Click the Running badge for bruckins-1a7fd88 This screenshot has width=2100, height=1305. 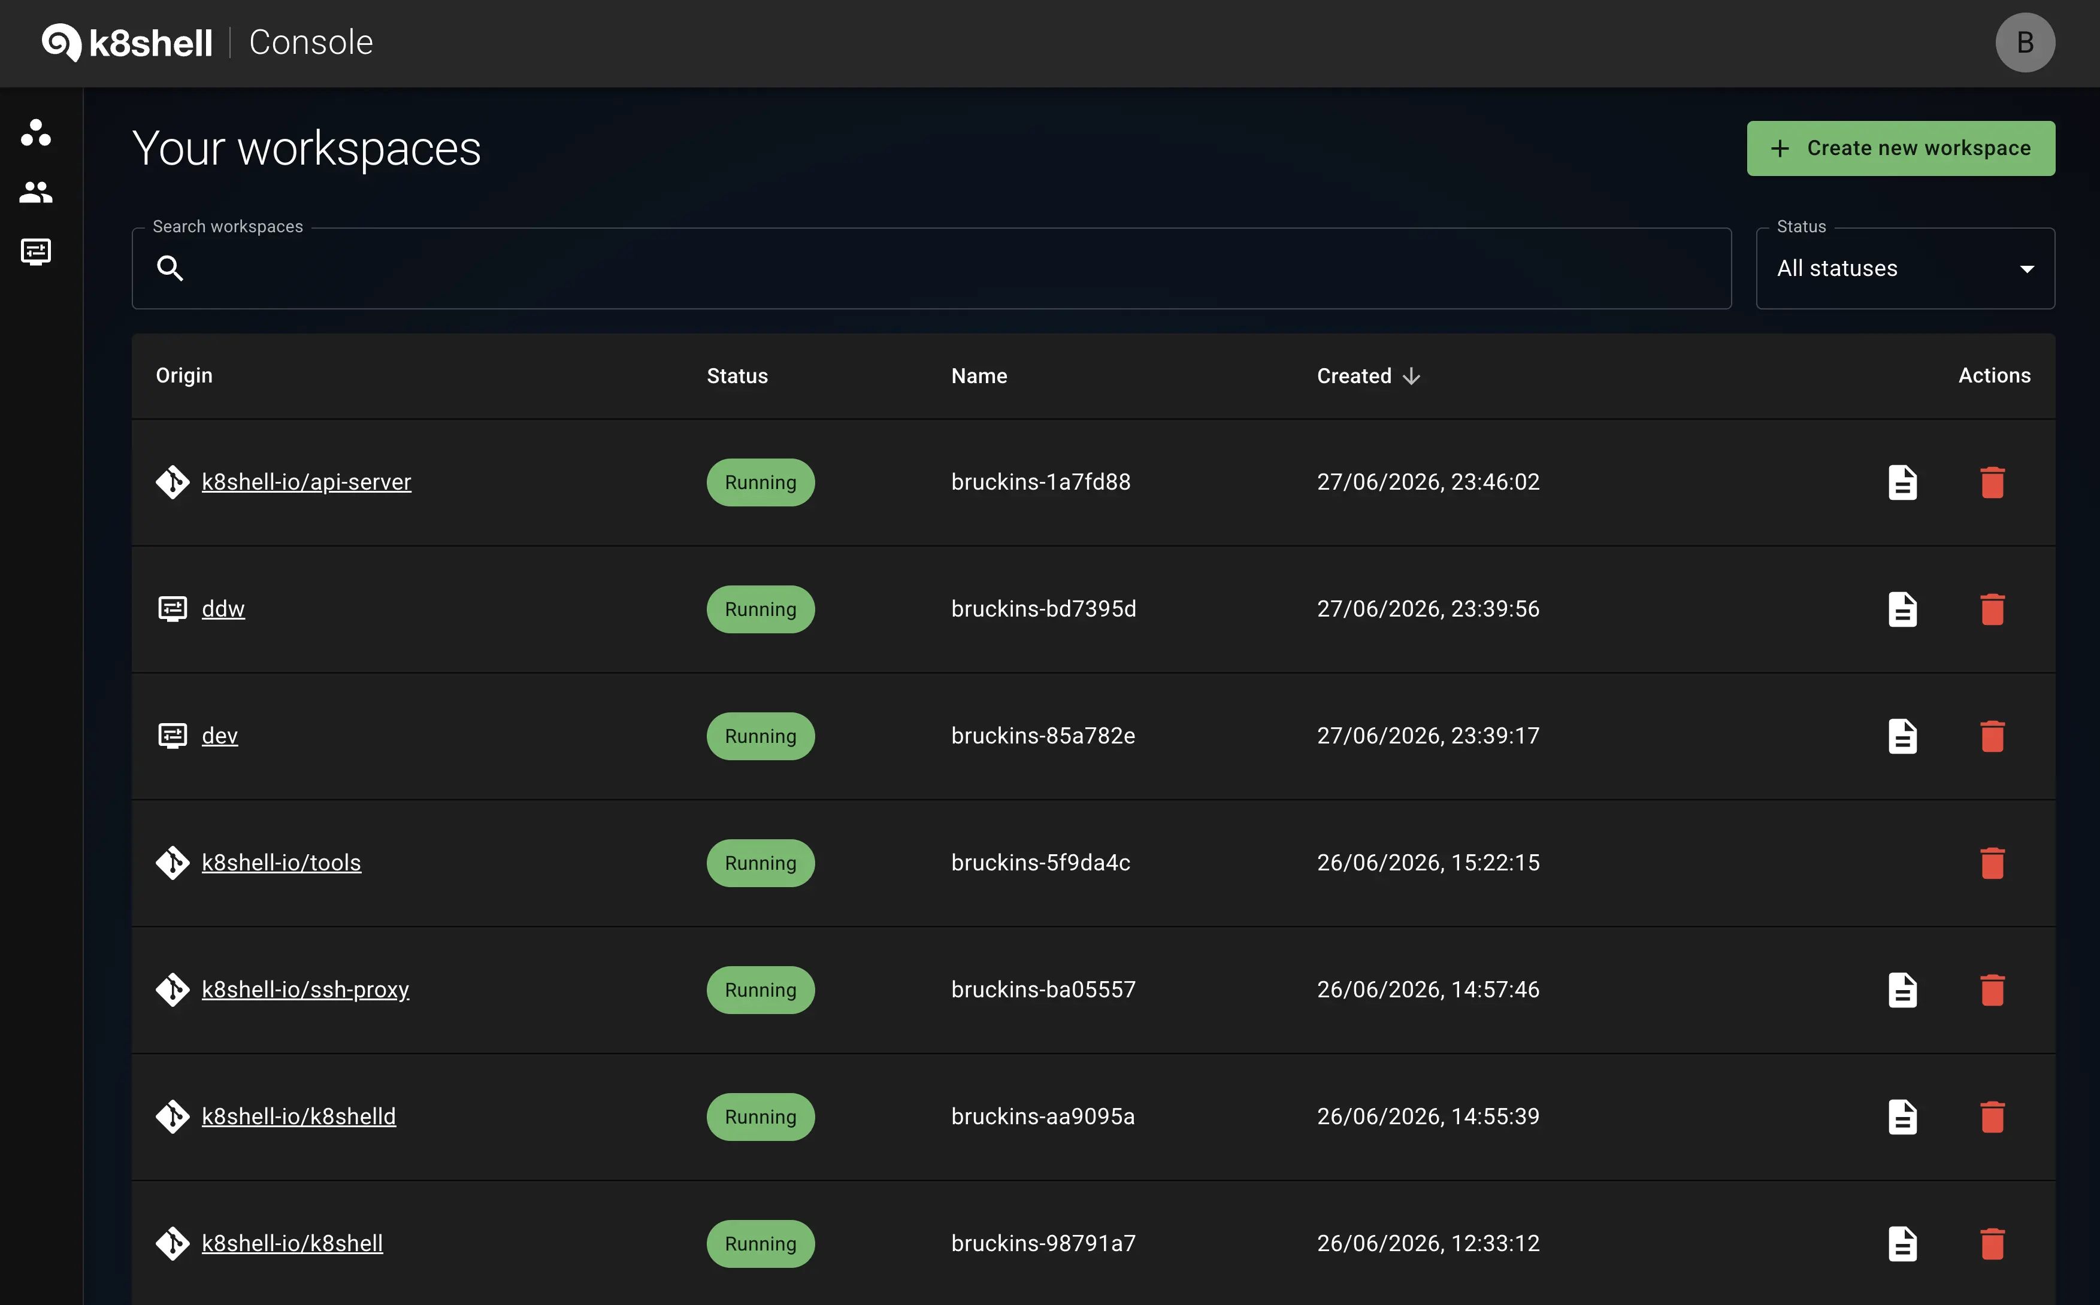tap(760, 482)
